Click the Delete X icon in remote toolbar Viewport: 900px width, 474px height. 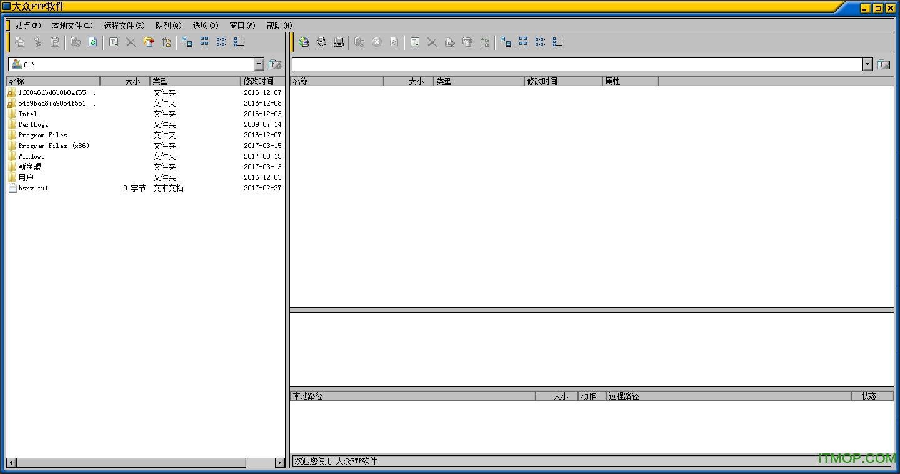pos(432,42)
